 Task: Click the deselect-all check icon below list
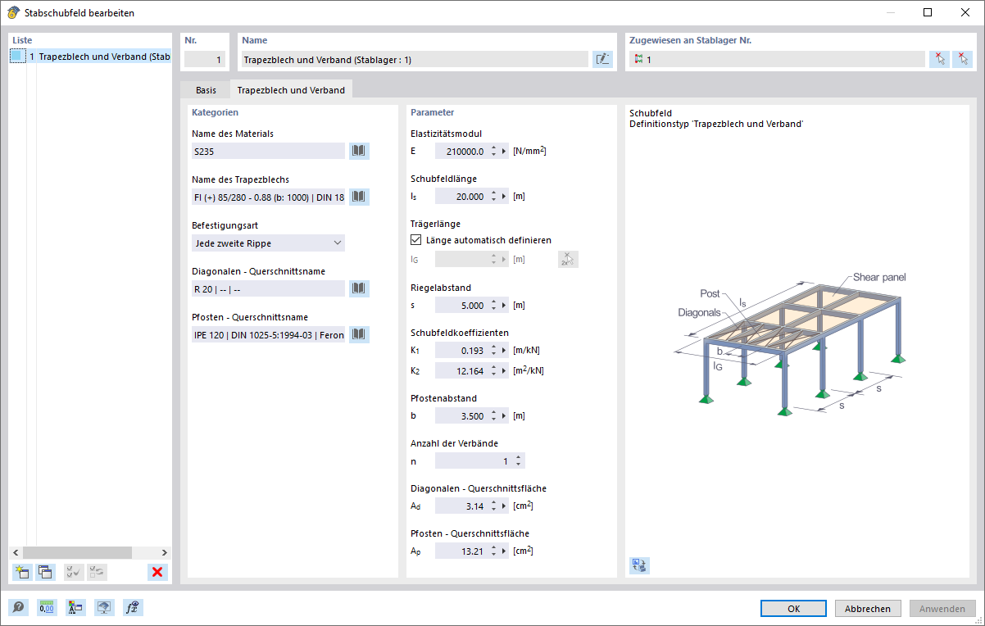pos(97,572)
